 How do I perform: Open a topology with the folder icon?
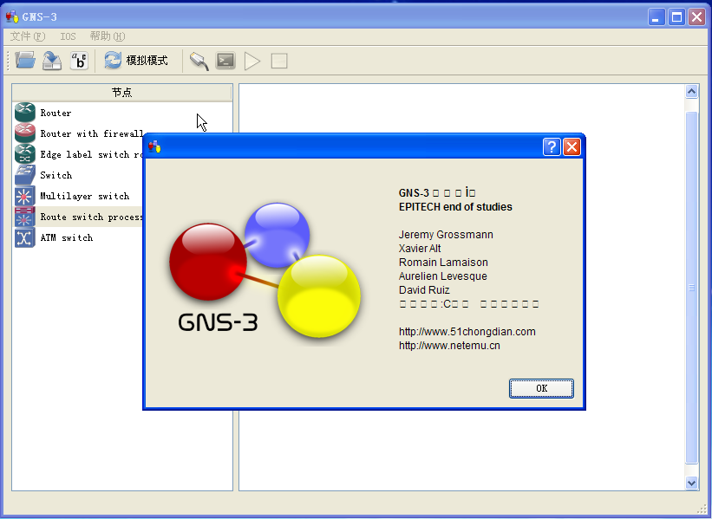(x=24, y=61)
